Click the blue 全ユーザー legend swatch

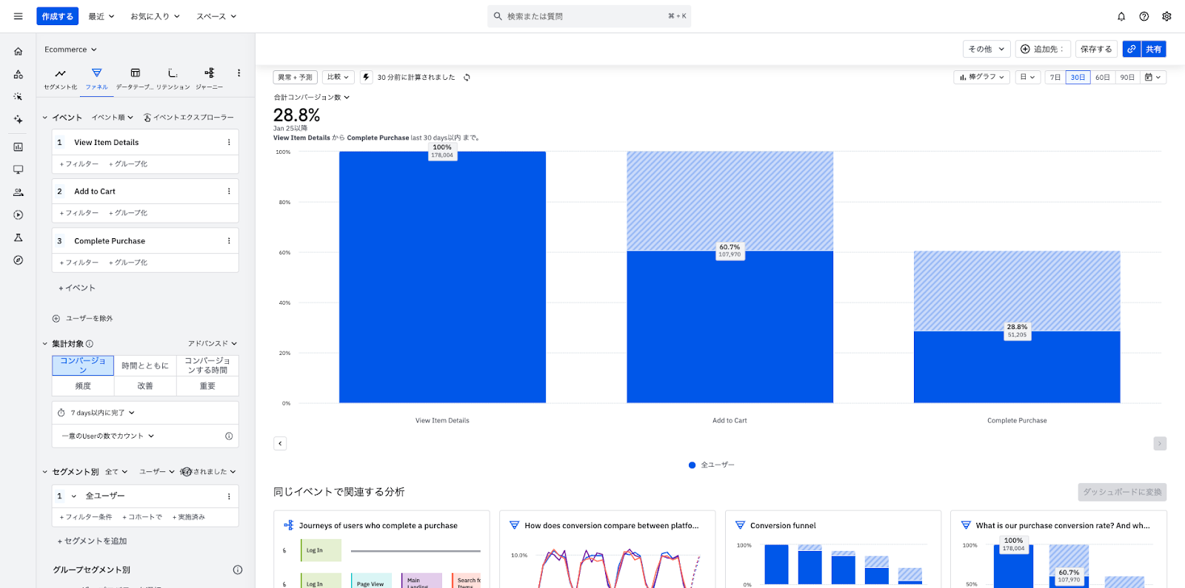coord(692,465)
